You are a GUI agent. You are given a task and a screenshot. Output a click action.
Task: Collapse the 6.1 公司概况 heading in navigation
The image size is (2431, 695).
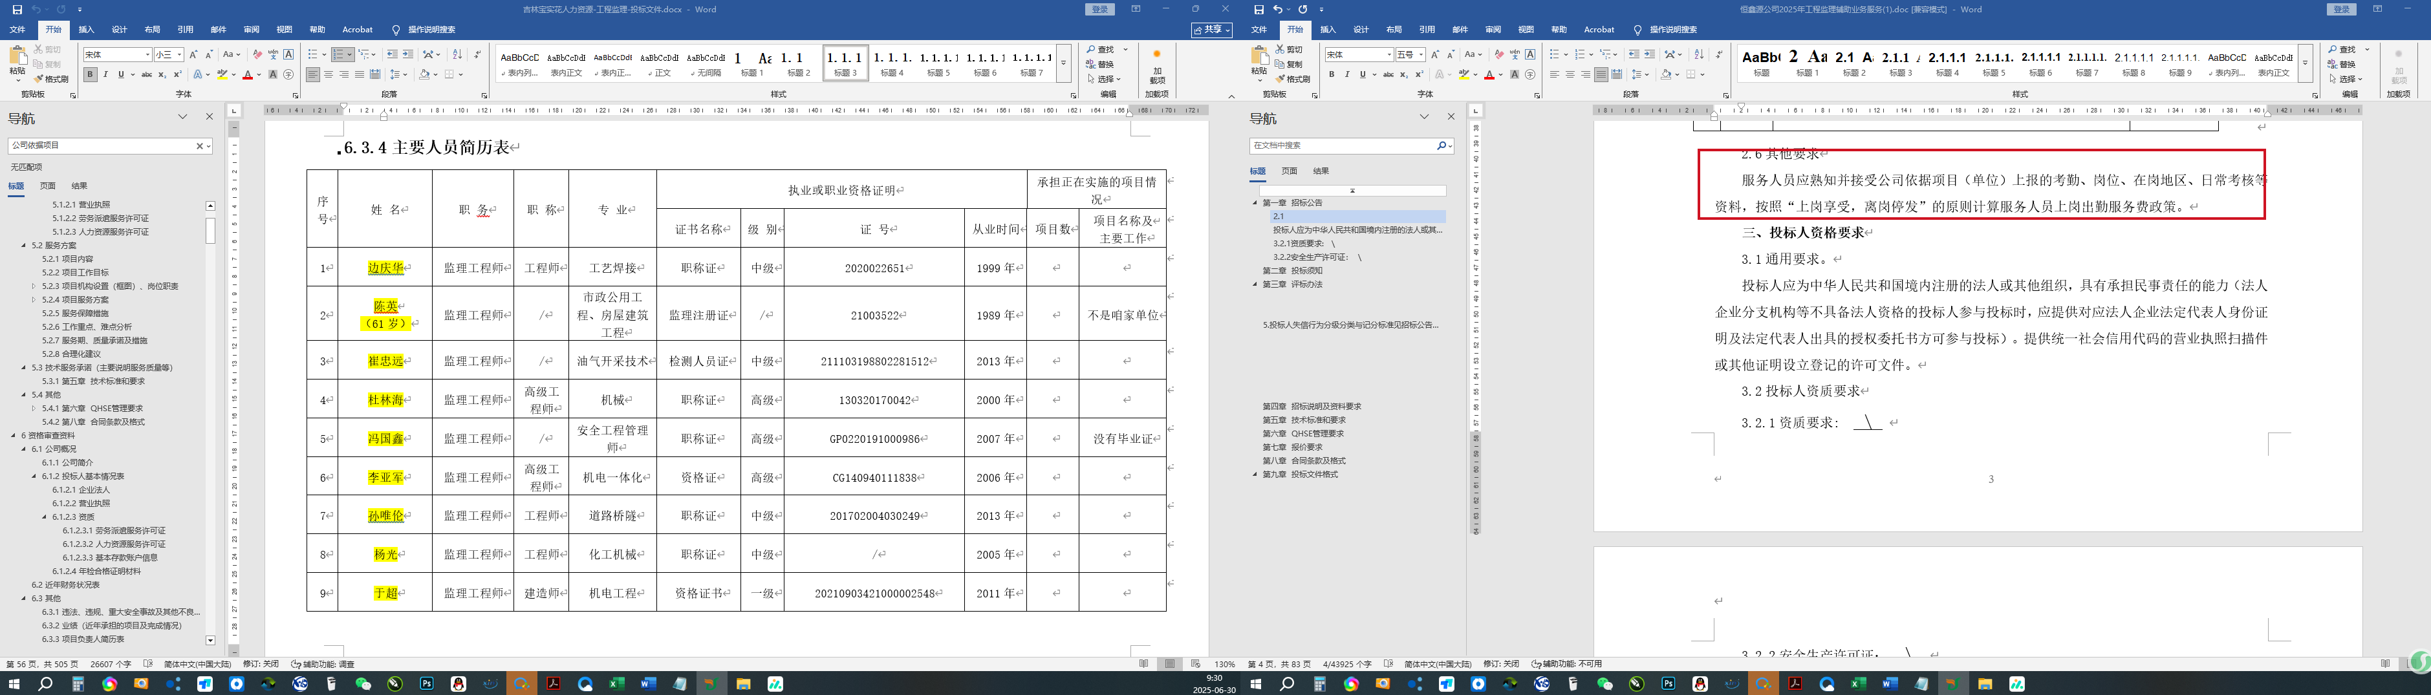coord(25,449)
